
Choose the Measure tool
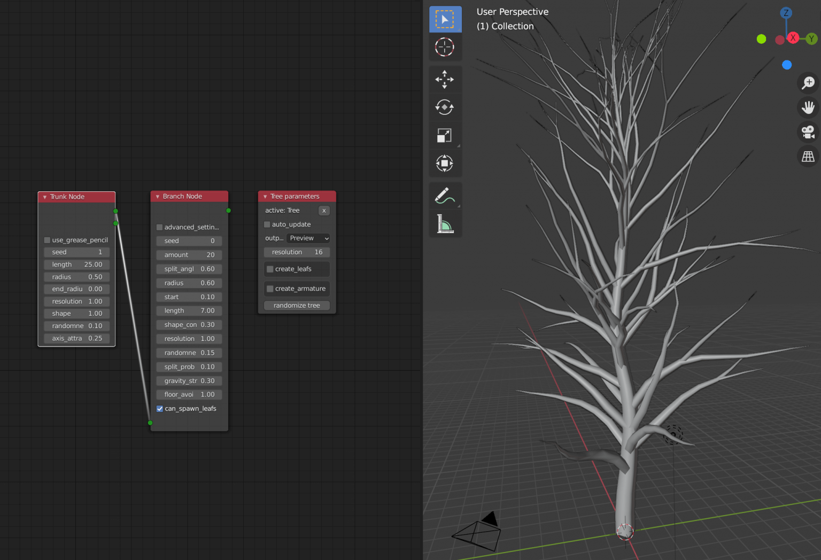[x=445, y=224]
